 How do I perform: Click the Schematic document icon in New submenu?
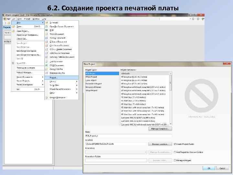(x=47, y=23)
